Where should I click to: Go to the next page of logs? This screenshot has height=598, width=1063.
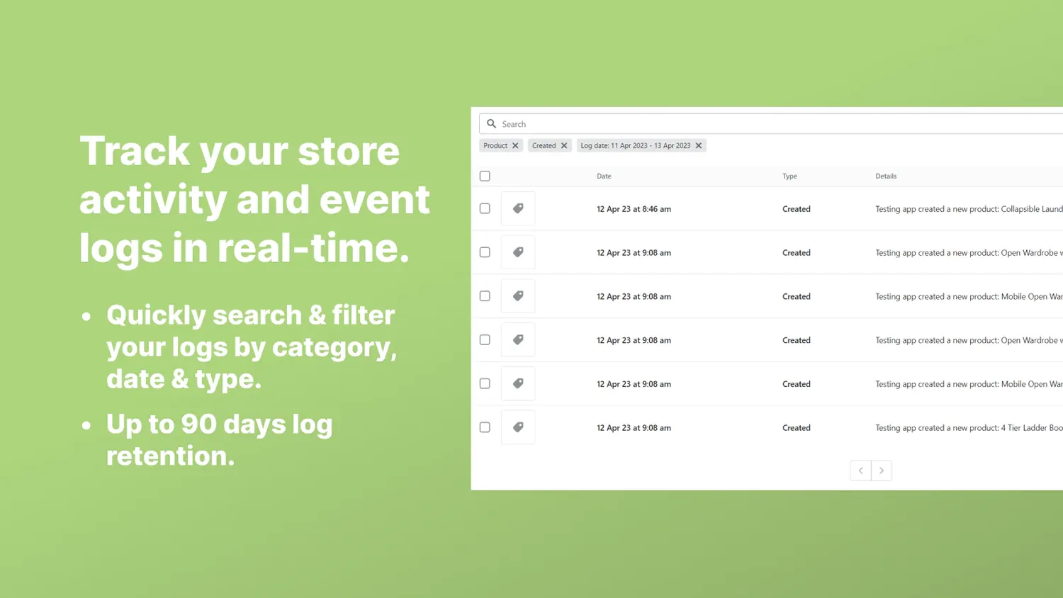pos(881,470)
